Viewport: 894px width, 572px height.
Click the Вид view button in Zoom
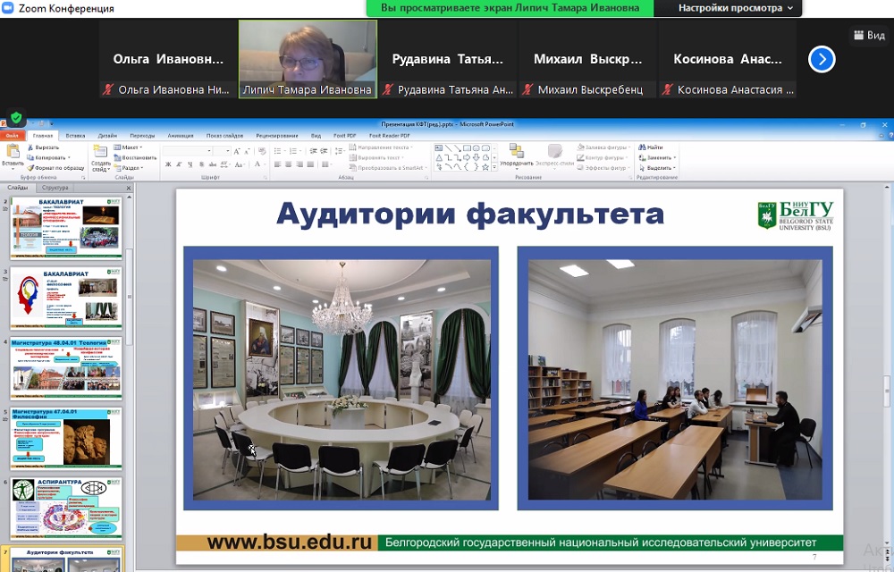pyautogui.click(x=868, y=36)
